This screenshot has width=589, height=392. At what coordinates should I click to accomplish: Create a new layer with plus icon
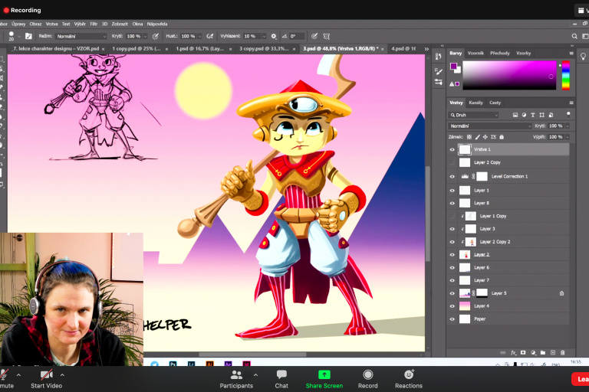pos(554,352)
